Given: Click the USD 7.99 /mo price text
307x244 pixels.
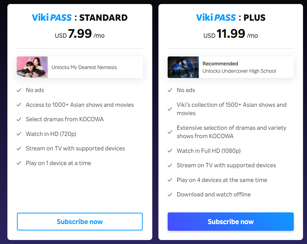Looking at the screenshot, I should click(x=80, y=33).
